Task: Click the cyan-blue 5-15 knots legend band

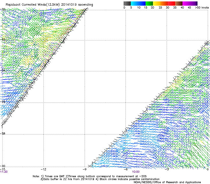Action: coord(138,3)
